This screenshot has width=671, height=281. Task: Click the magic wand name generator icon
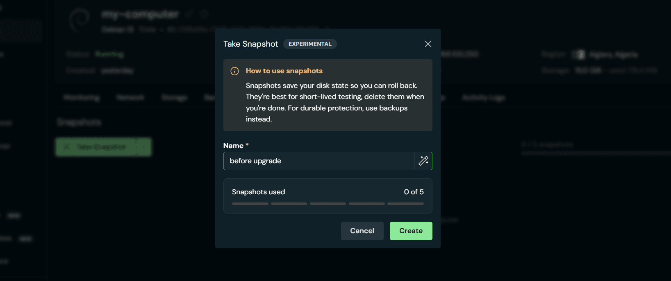tap(423, 161)
